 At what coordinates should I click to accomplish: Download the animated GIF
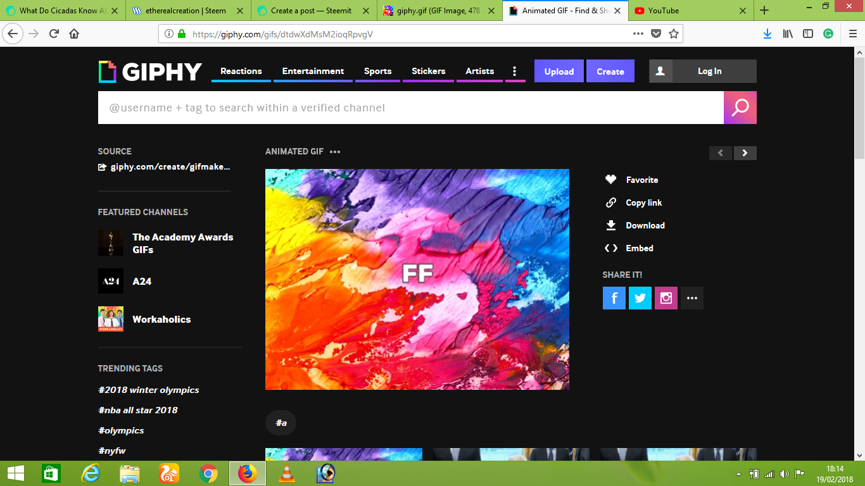(645, 225)
